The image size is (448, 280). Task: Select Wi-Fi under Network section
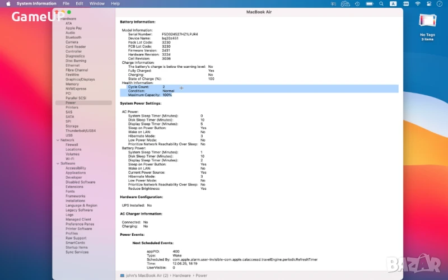tap(70, 159)
